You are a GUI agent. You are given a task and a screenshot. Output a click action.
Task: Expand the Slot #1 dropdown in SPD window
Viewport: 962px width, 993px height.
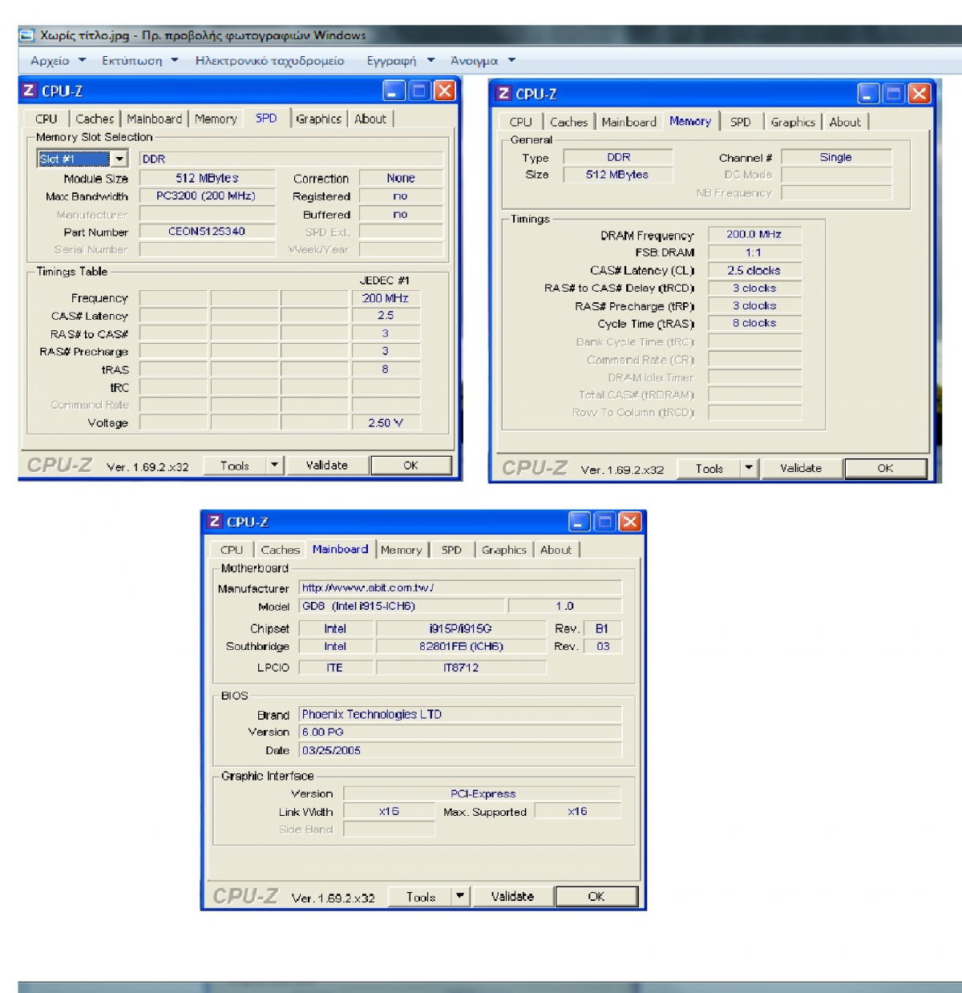tap(119, 159)
